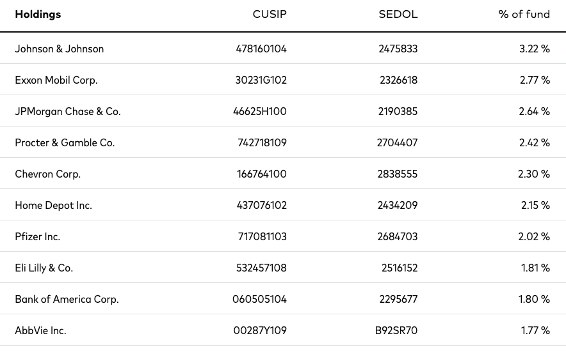Click the % of fund column header
This screenshot has width=566, height=352.
pyautogui.click(x=524, y=14)
